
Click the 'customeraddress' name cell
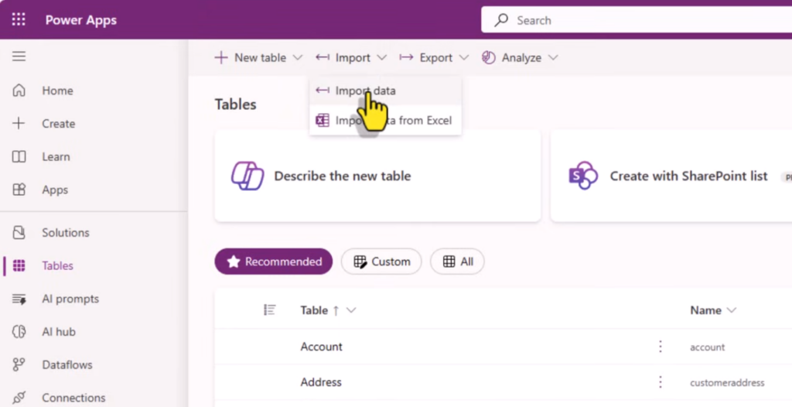727,383
